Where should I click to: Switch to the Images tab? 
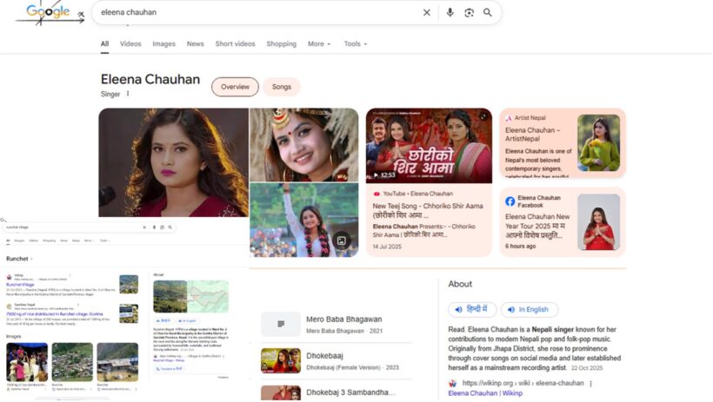click(163, 43)
